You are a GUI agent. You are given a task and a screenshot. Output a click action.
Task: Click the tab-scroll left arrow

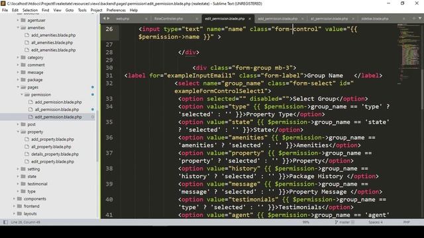click(104, 19)
